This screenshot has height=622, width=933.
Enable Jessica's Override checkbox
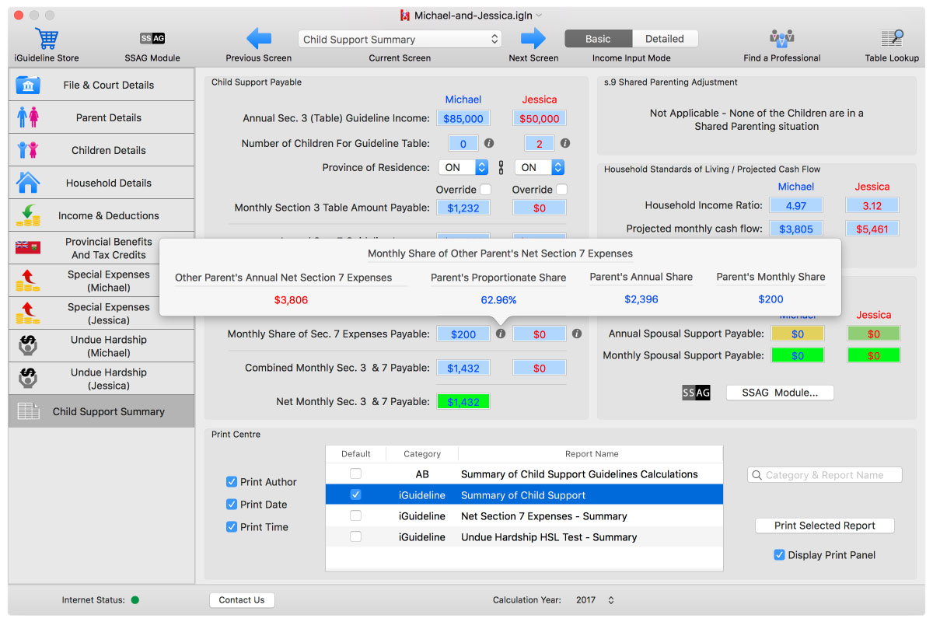pyautogui.click(x=562, y=189)
